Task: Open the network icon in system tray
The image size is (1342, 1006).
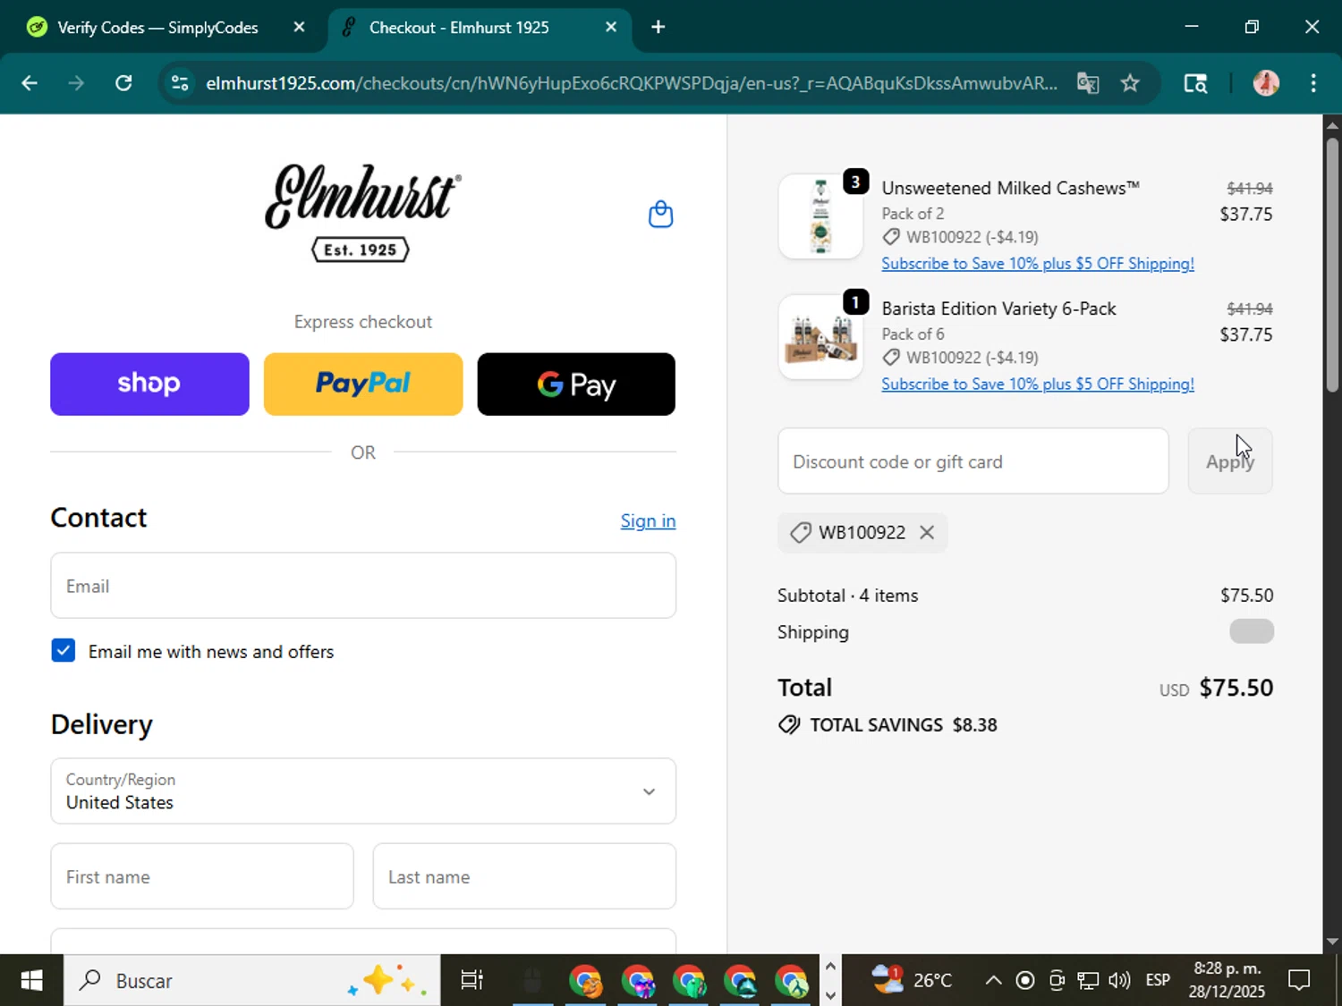Action: (x=1088, y=981)
